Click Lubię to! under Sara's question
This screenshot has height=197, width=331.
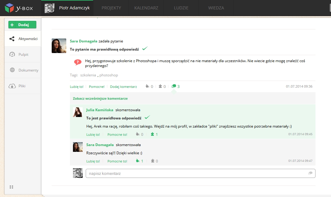point(77,87)
